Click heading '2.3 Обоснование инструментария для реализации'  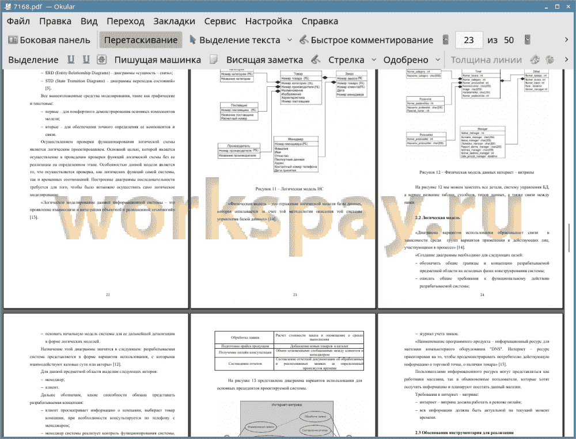pyautogui.click(x=464, y=433)
